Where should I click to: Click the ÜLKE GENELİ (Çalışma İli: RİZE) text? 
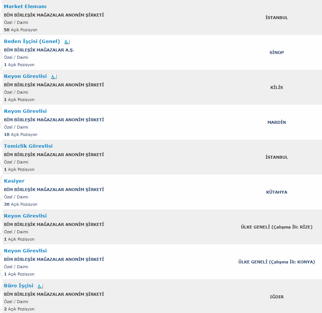[276, 227]
